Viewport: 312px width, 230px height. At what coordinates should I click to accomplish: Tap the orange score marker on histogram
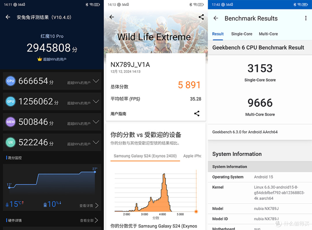tap(196, 212)
